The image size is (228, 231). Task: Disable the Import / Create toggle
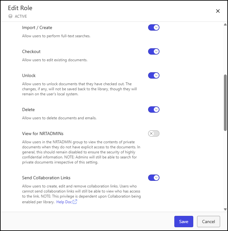click(154, 27)
